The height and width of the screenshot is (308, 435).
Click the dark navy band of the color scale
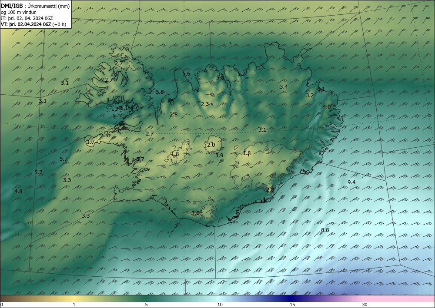[290, 298]
